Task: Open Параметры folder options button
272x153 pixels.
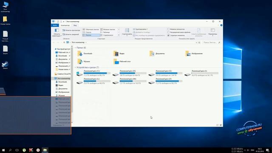Action: (212, 32)
